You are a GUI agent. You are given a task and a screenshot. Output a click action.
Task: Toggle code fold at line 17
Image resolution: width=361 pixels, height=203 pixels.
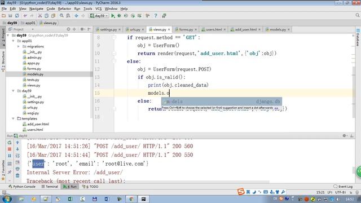tap(114, 109)
